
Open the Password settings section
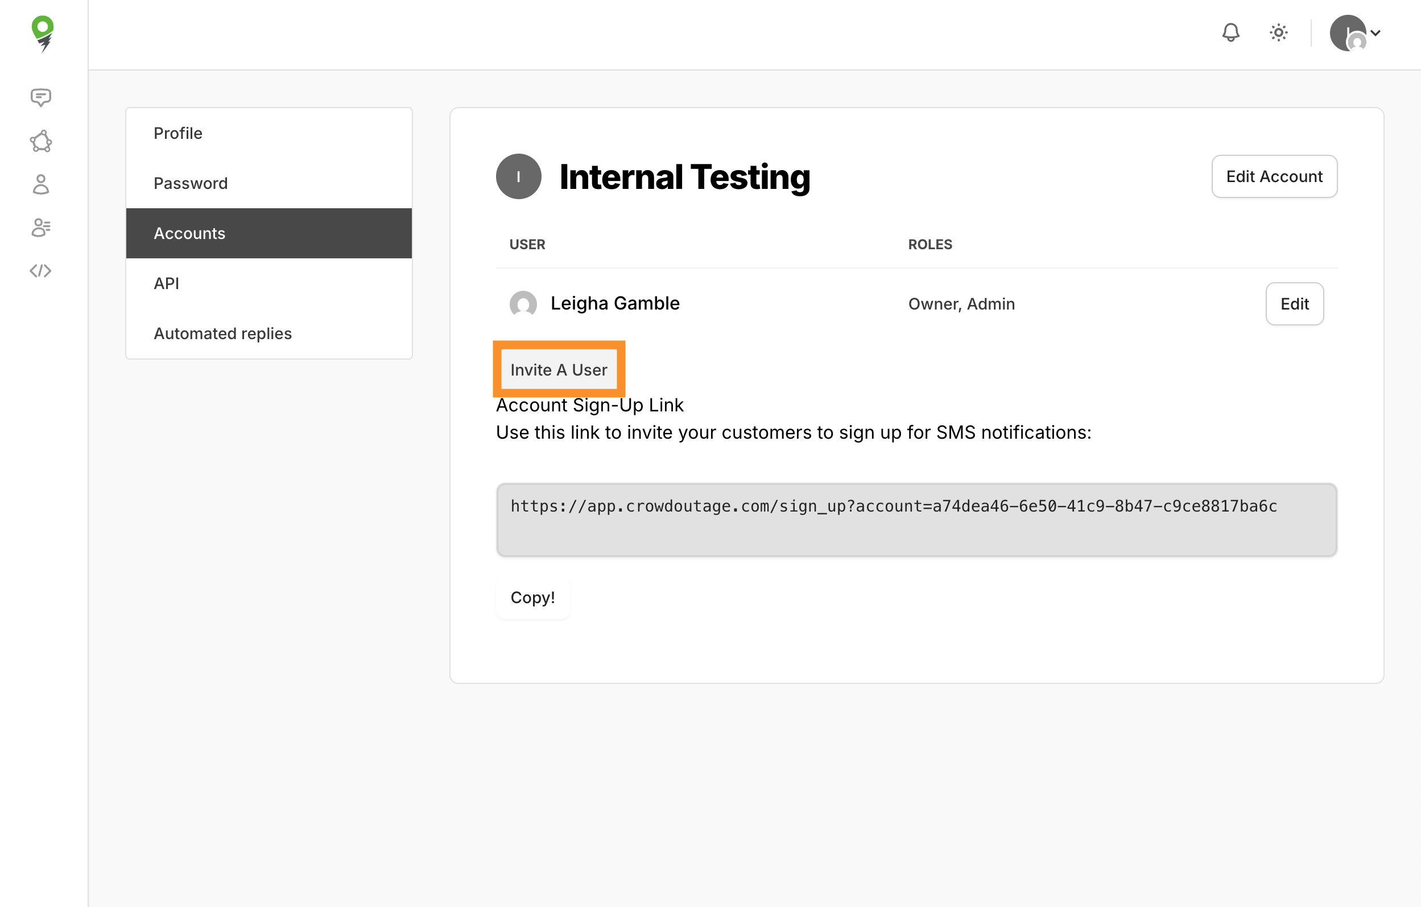click(191, 183)
